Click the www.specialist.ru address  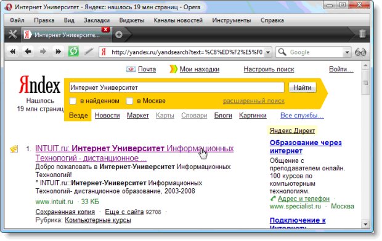point(295,207)
